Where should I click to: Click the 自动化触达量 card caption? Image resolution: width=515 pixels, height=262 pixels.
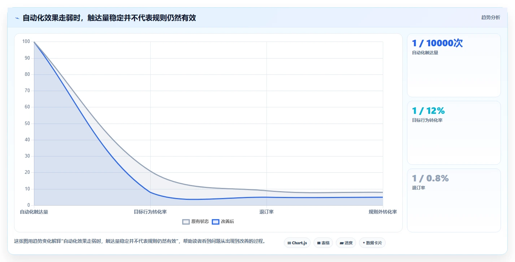coord(425,53)
